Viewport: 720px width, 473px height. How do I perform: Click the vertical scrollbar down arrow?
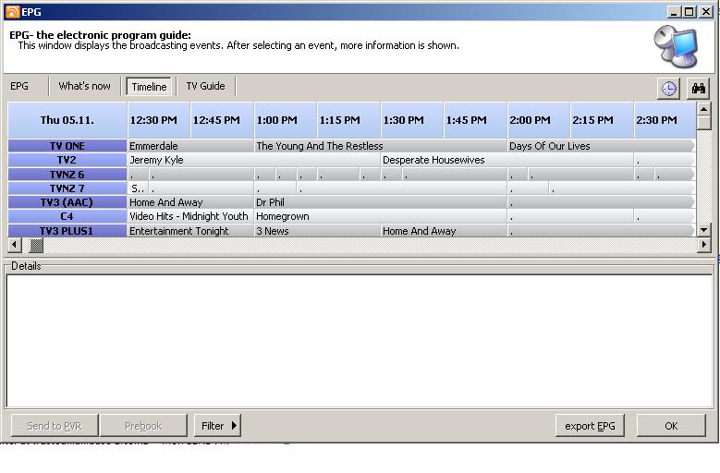pos(703,230)
